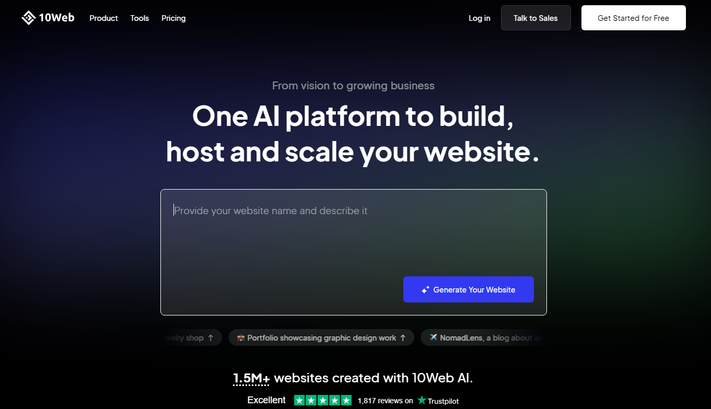Viewport: 711px width, 409px height.
Task: Click the briefcase icon on Portfolio chip
Action: [x=241, y=338]
